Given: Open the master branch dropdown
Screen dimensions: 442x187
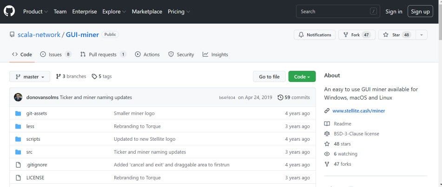Looking at the screenshot, I should (x=30, y=76).
